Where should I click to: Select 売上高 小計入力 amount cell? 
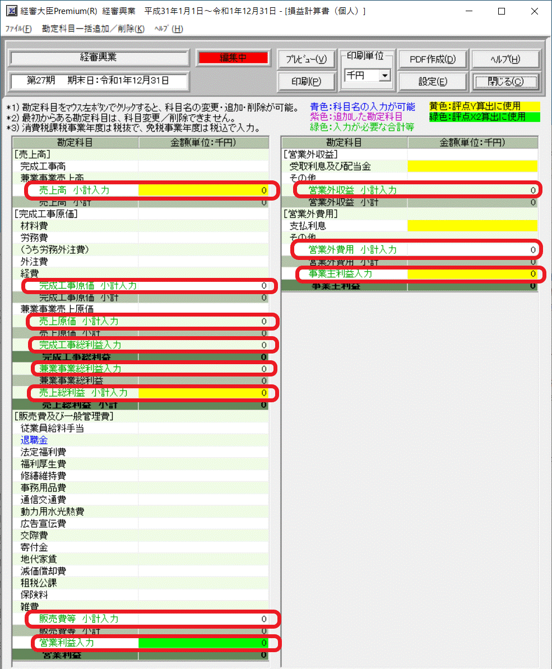[x=203, y=191]
